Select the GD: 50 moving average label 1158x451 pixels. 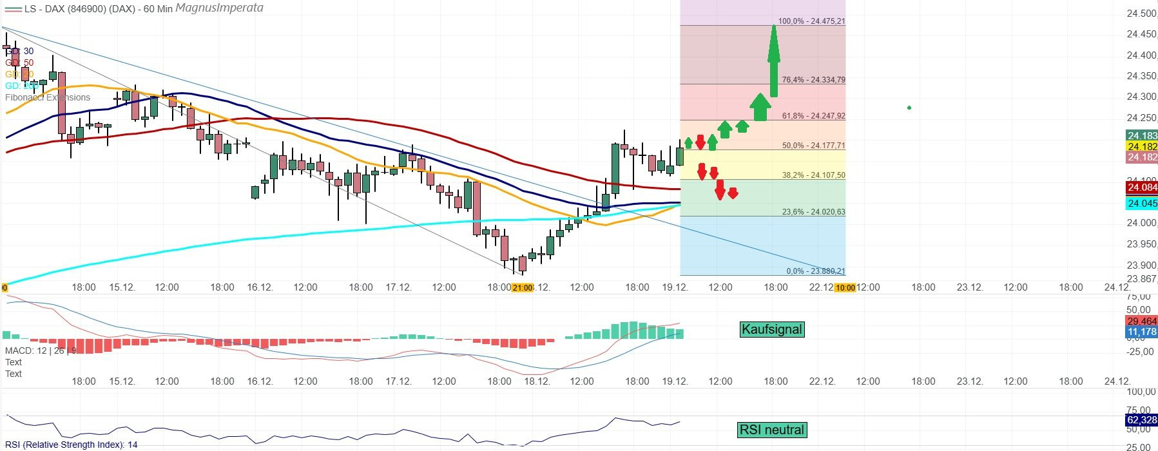click(19, 62)
